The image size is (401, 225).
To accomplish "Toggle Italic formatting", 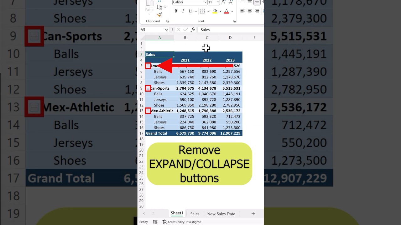I will pyautogui.click(x=183, y=11).
